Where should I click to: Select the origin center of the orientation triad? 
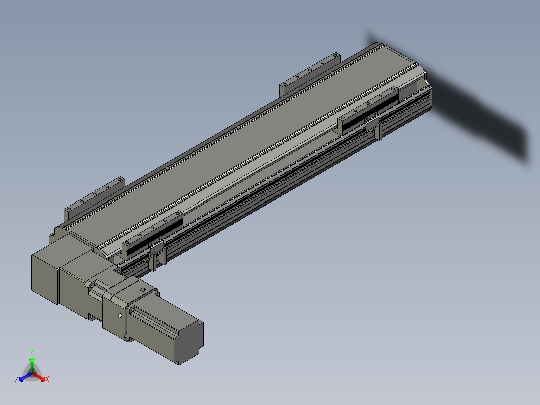(32, 373)
